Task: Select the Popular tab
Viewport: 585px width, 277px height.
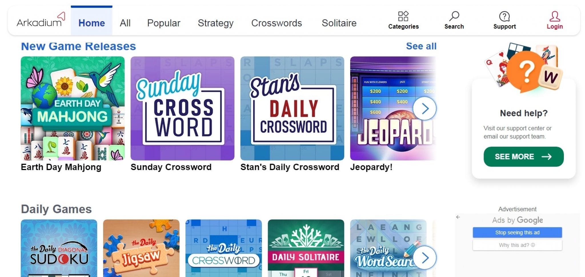Action: [x=164, y=23]
